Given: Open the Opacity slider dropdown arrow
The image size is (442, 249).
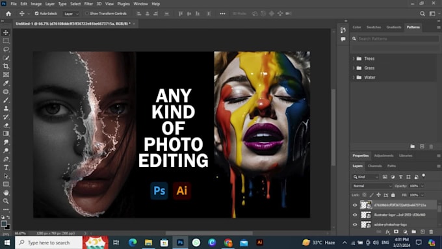Looking at the screenshot, I should pyautogui.click(x=422, y=186).
